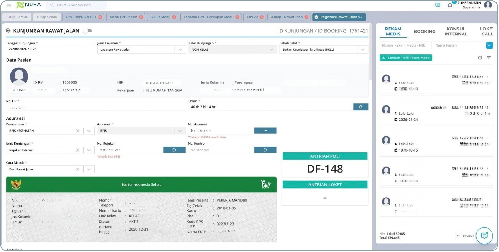Click the NUHA logo
Image resolution: width=499 pixels, height=252 pixels.
click(x=29, y=5)
